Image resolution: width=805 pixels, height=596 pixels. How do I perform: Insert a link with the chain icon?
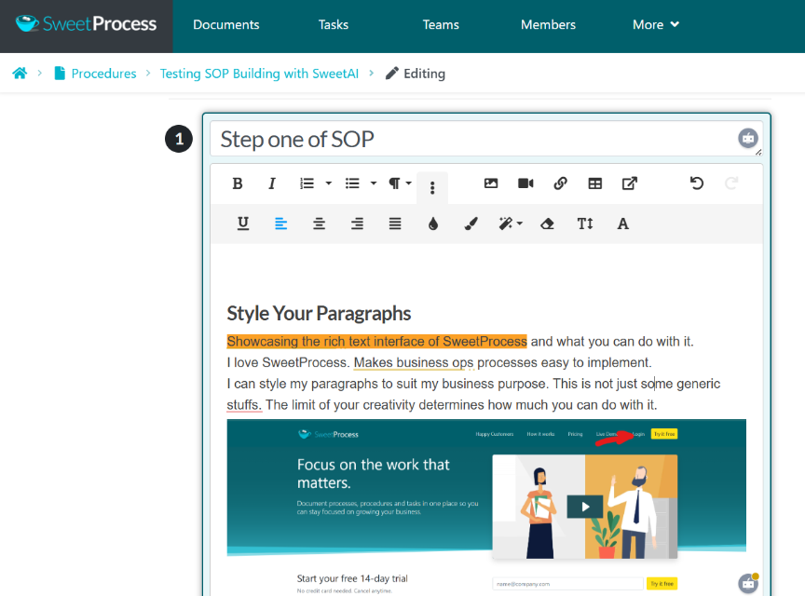point(560,183)
